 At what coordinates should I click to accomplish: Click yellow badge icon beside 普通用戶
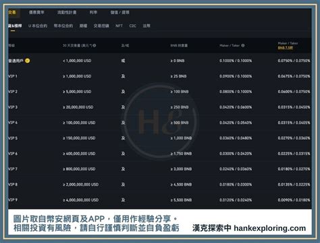point(27,61)
